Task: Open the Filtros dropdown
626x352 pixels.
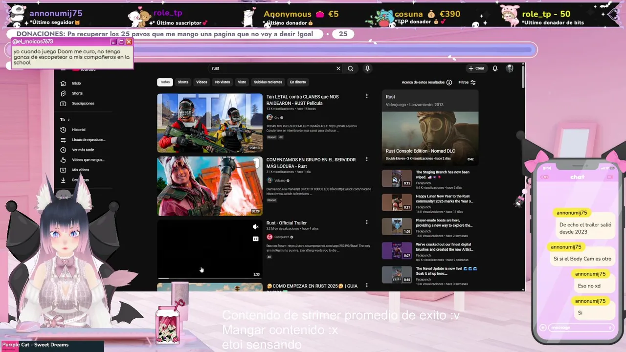Action: (467, 82)
